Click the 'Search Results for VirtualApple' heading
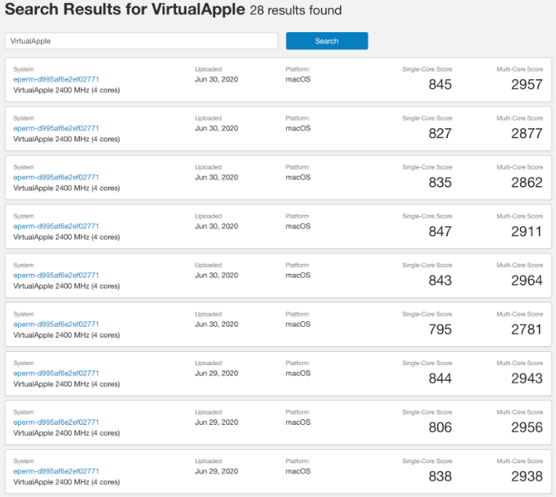The height and width of the screenshot is (497, 556). [125, 9]
